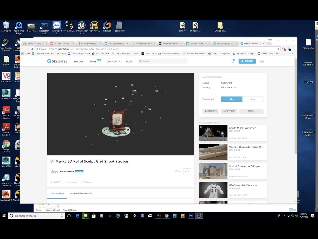Edit the Private privacy setting
The image size is (318, 239).
click(x=235, y=87)
